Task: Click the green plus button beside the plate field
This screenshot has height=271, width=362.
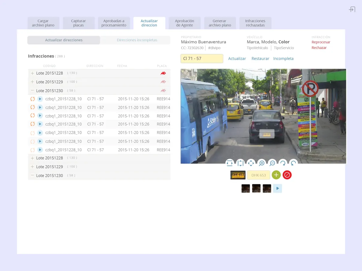Action: click(276, 175)
